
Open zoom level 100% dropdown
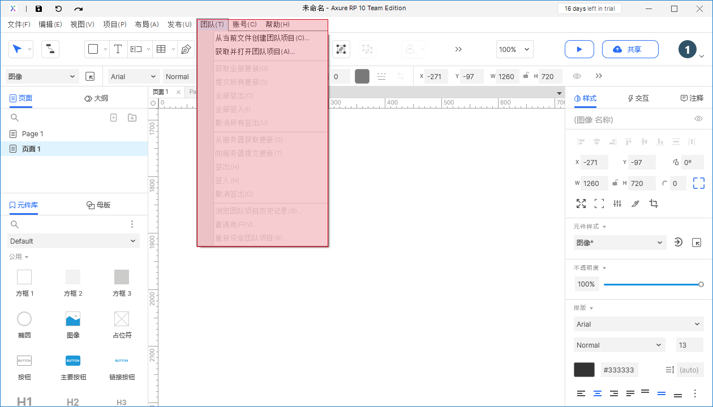(x=514, y=49)
